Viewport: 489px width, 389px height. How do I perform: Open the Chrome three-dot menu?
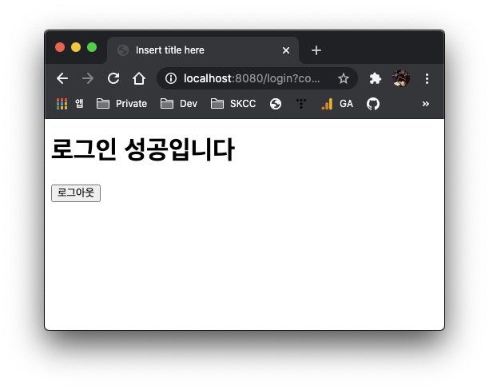pyautogui.click(x=427, y=78)
